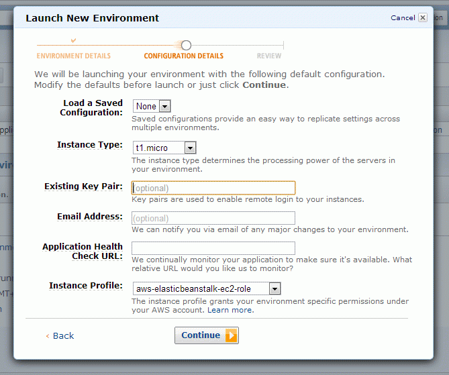Expand the Instance Type t1.micro dropdown arrow

click(x=191, y=148)
